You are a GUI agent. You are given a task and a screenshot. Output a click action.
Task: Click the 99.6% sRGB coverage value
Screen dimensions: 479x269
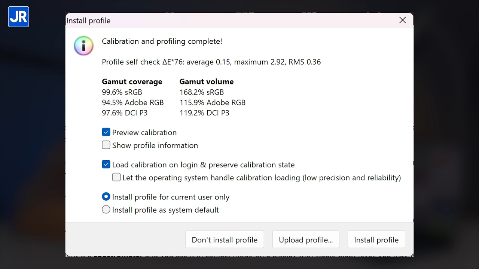[122, 92]
